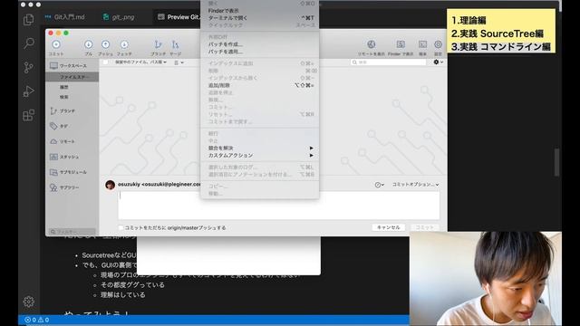Click the マージ (Merge) toolbar icon

(x=175, y=44)
